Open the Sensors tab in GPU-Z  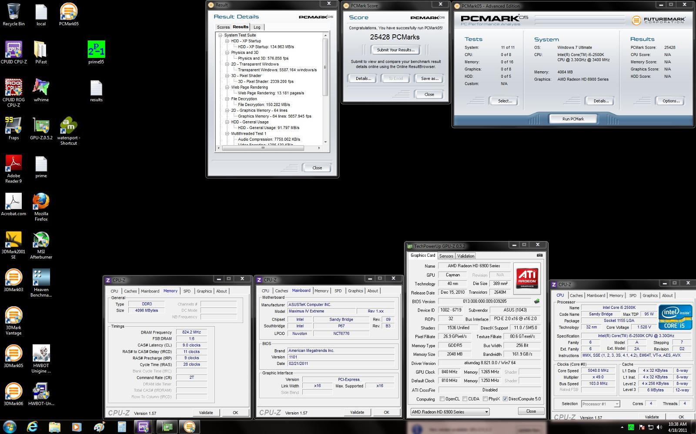click(446, 256)
